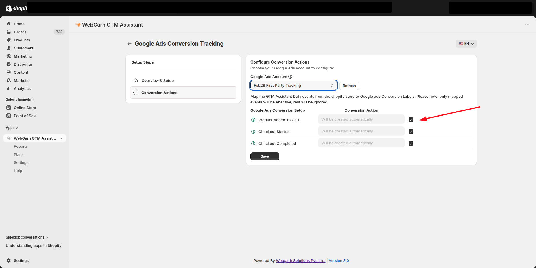
Task: Open Plans under WebGarh app
Action: pos(19,155)
